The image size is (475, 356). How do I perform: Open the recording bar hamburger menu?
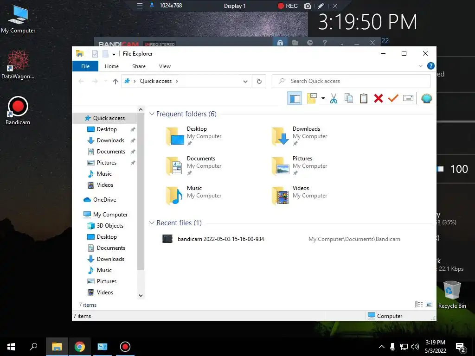click(140, 6)
